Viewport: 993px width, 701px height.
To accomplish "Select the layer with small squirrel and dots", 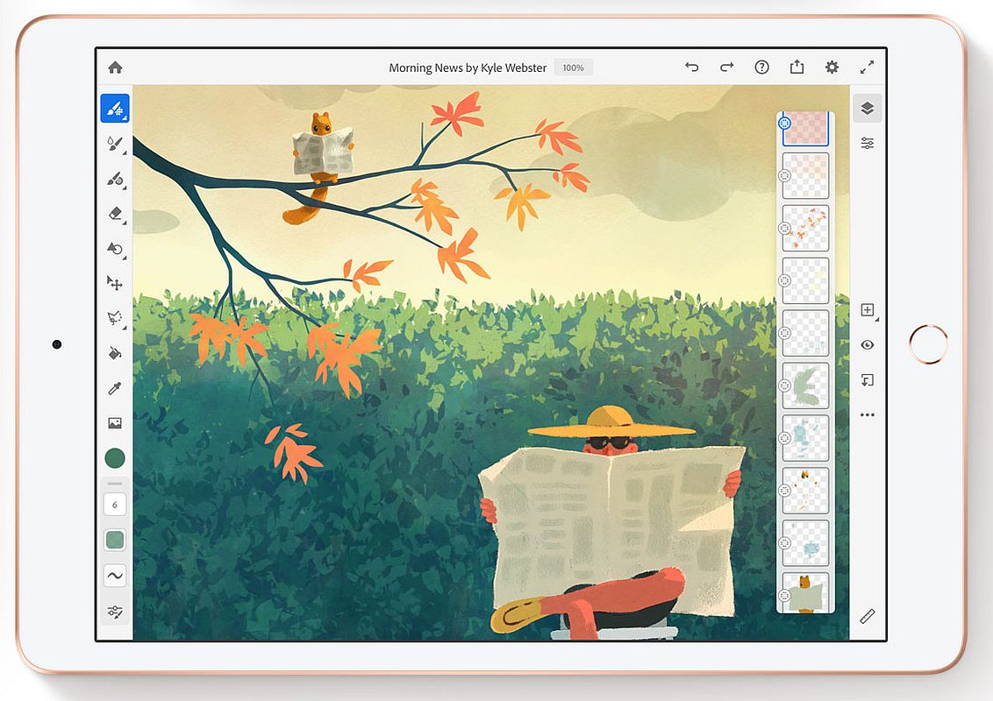I will click(x=805, y=491).
